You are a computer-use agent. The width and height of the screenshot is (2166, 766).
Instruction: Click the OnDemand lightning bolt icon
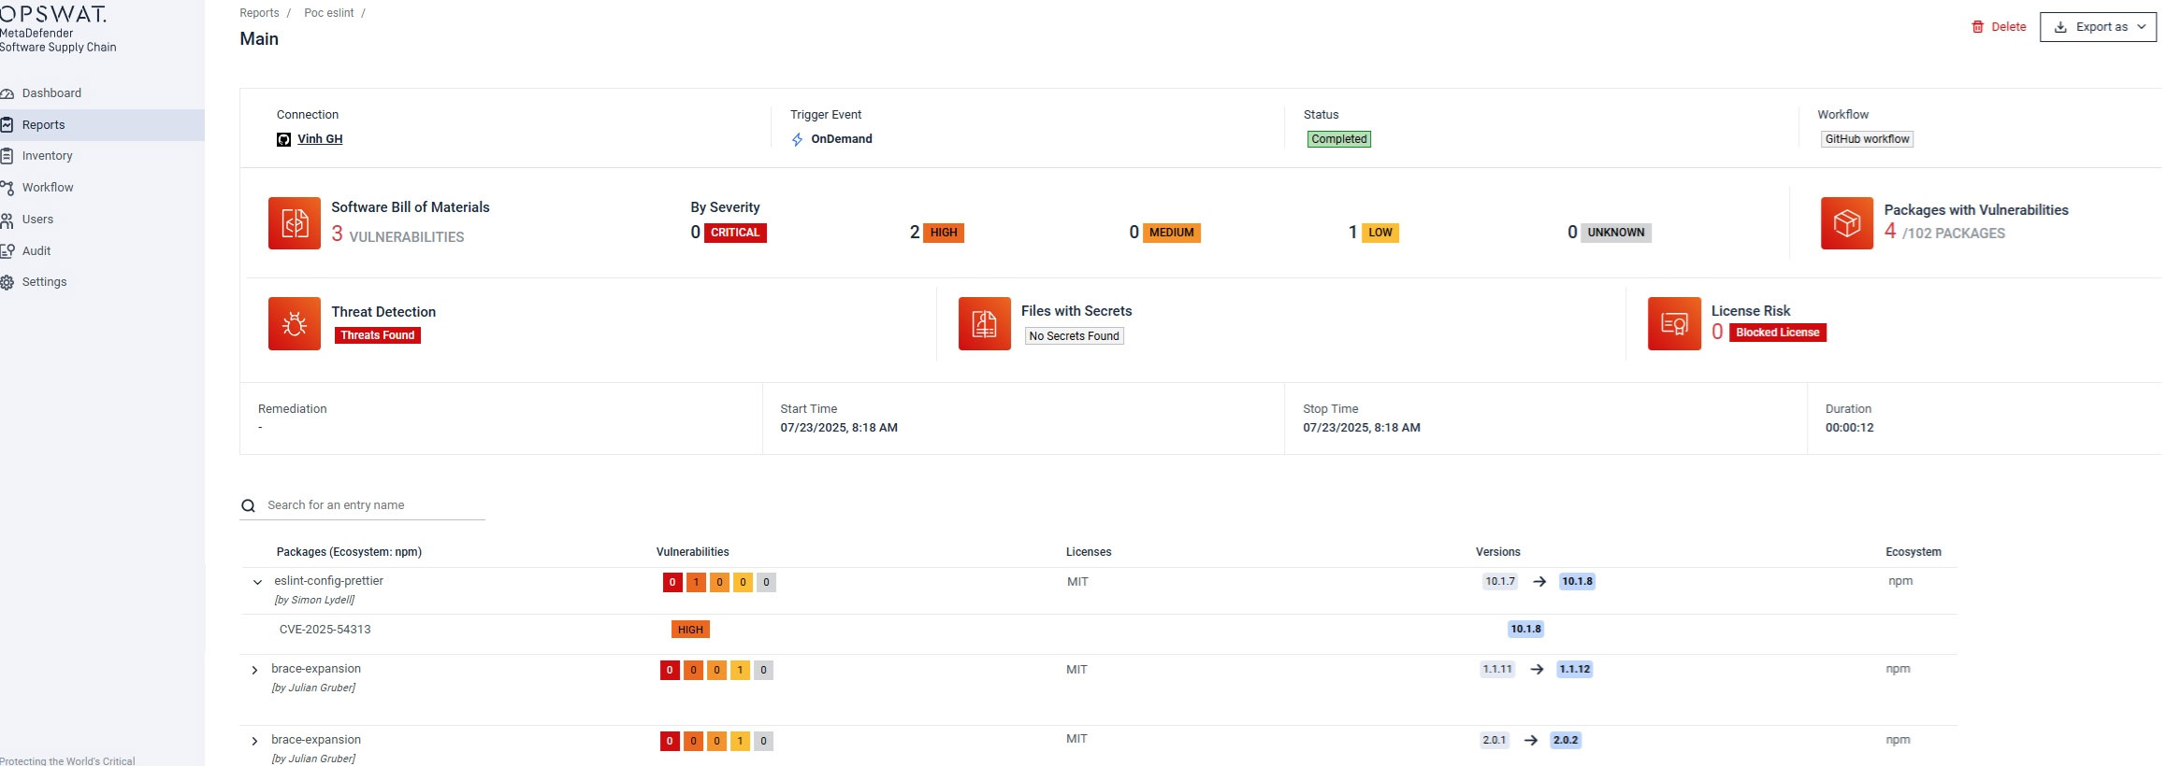pyautogui.click(x=797, y=139)
